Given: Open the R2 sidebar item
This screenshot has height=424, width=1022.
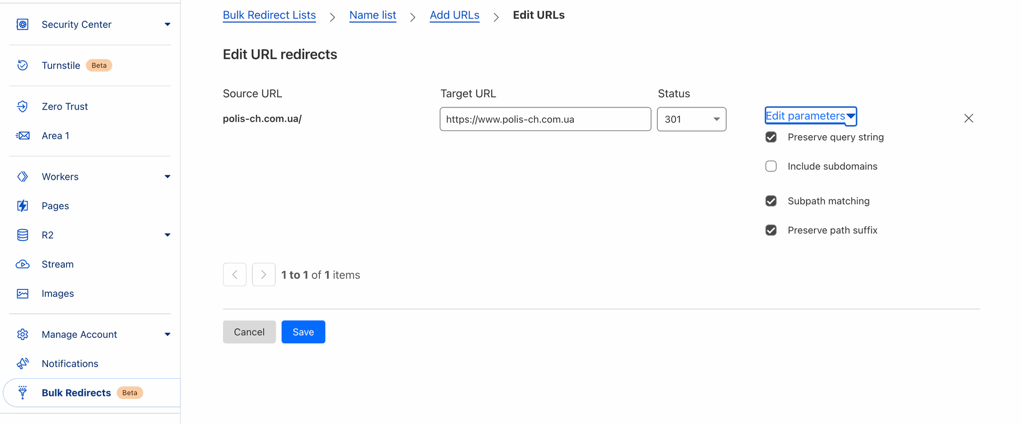Looking at the screenshot, I should click(47, 235).
